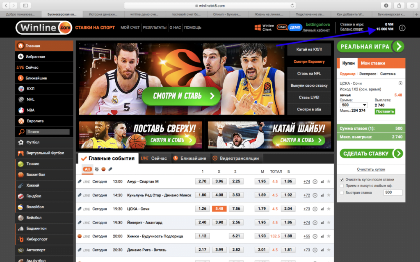Image resolution: width=420 pixels, height=262 pixels.
Task: Open the Сумма 500 dropdown
Action: [x=354, y=105]
